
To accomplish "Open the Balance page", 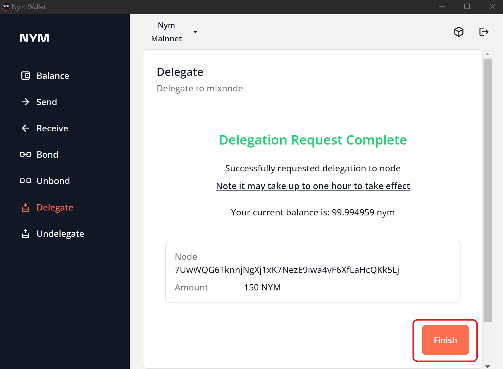I will click(53, 76).
